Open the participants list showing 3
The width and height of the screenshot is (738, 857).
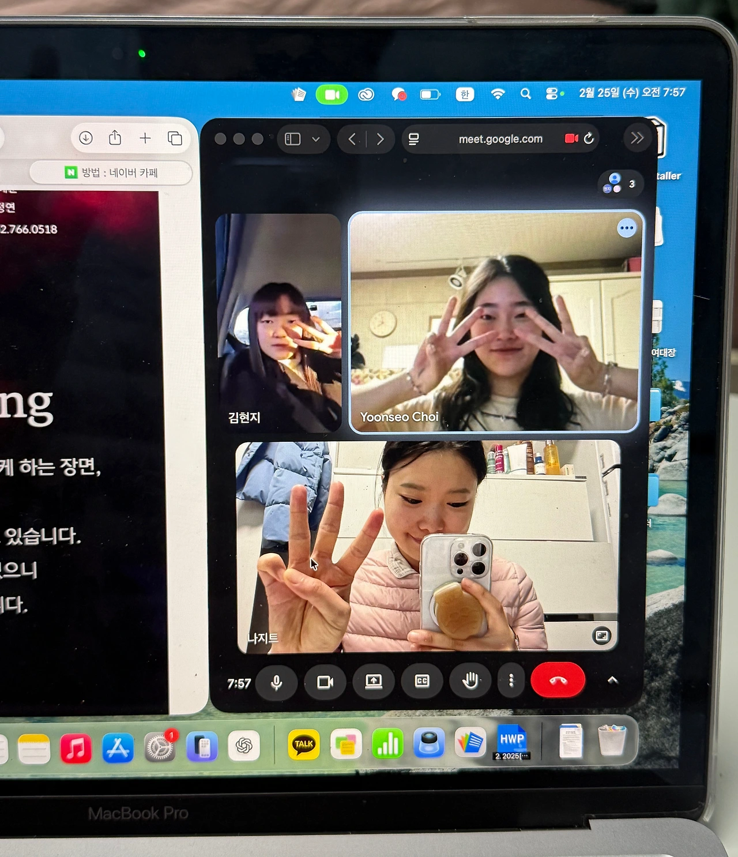[620, 184]
